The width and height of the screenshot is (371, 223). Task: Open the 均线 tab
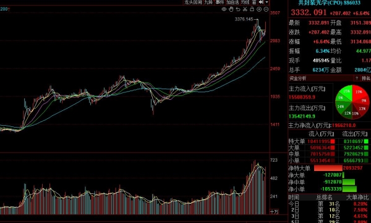coord(245,2)
